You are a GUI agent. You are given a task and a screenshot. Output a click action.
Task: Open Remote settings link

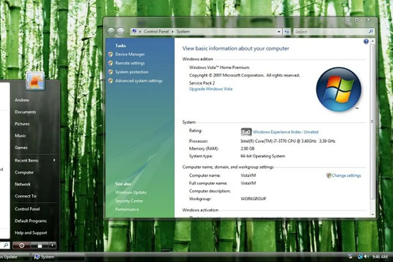click(130, 63)
